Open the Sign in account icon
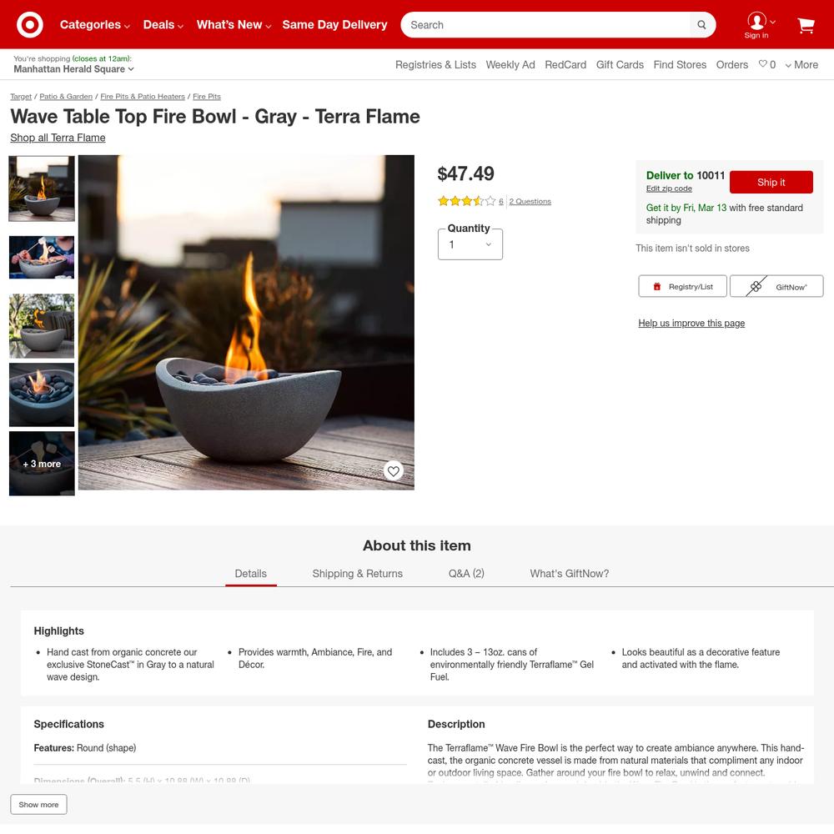The width and height of the screenshot is (834, 834). tap(756, 25)
